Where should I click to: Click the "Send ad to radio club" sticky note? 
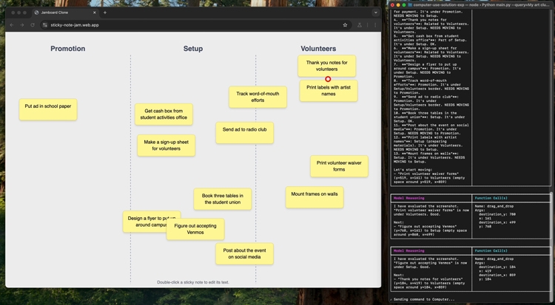tap(245, 132)
